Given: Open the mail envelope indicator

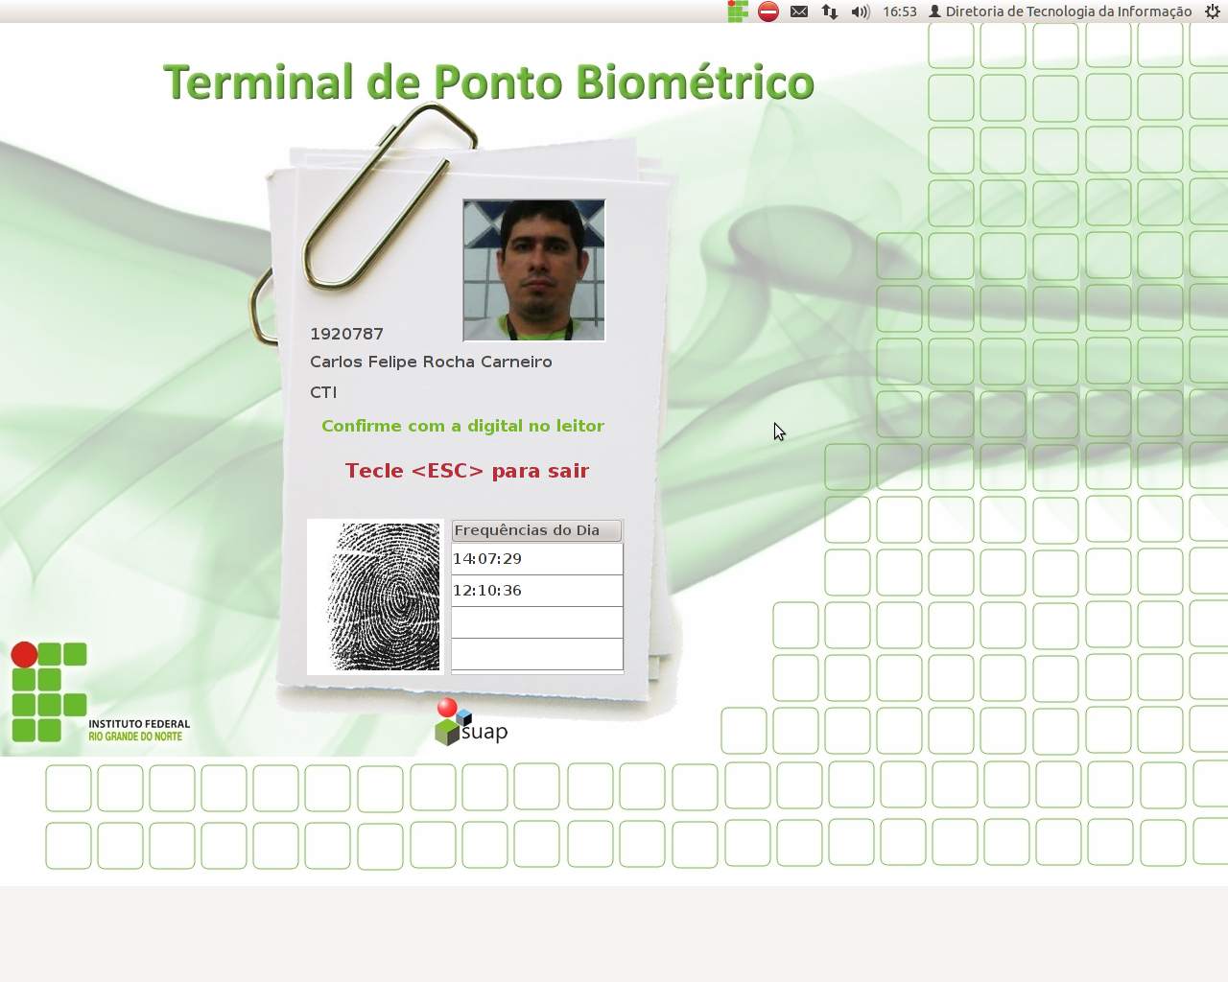Looking at the screenshot, I should pos(799,12).
